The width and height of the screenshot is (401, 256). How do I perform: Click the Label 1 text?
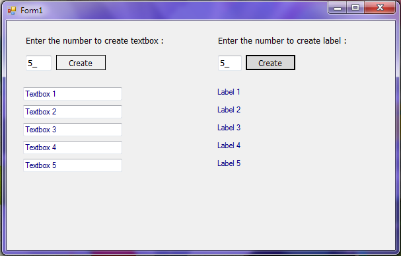click(229, 92)
